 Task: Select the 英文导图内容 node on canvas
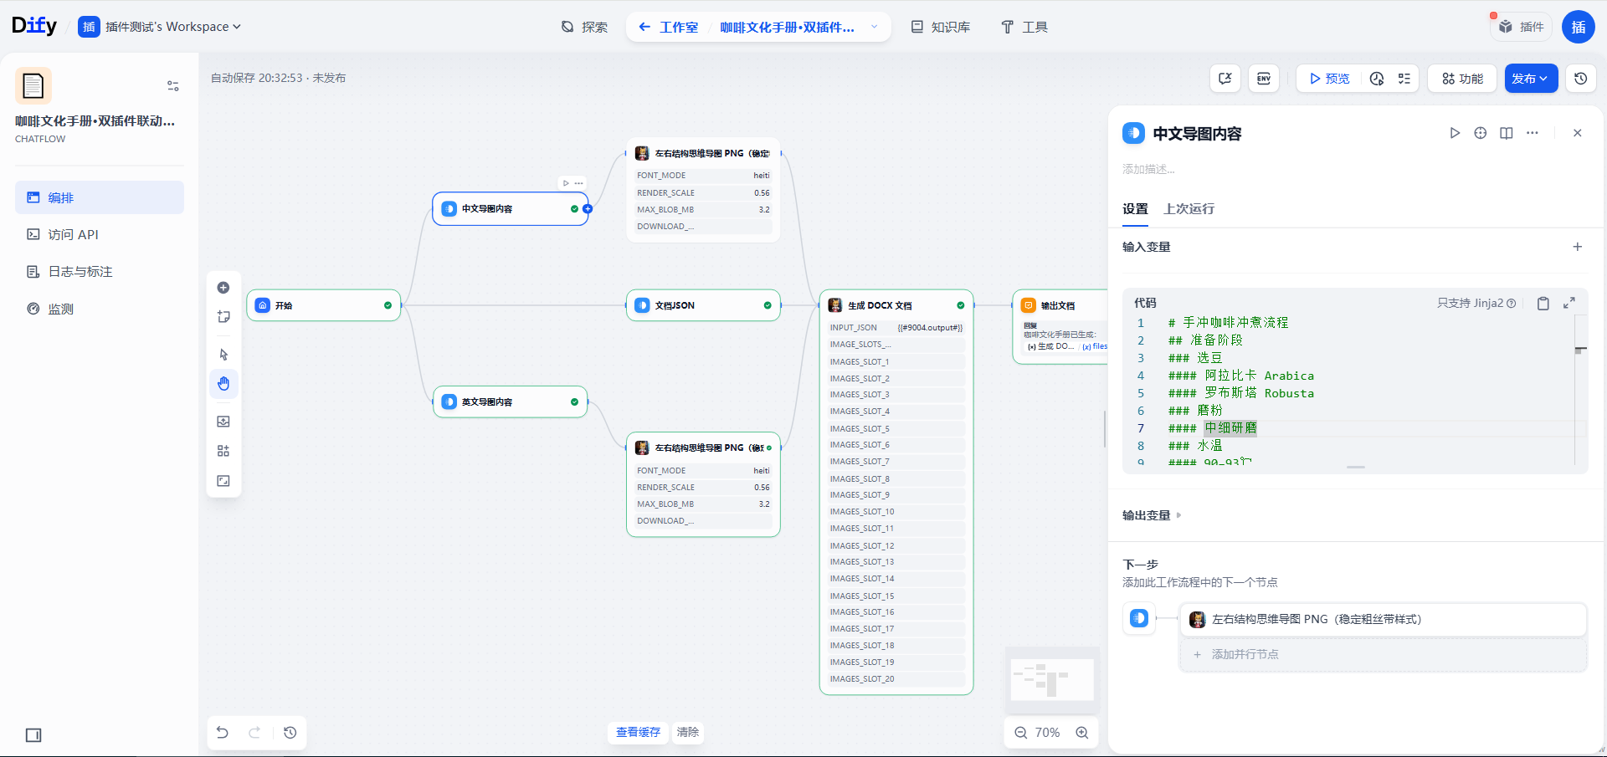(x=510, y=402)
